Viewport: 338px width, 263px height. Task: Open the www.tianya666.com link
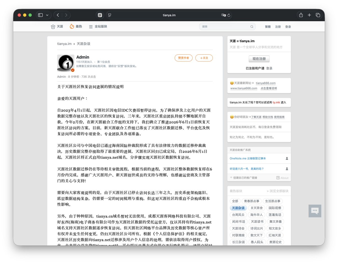(244, 88)
